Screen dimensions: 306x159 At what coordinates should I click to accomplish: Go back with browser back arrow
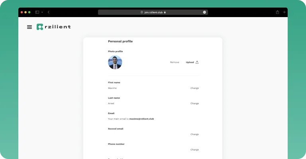pos(49,12)
